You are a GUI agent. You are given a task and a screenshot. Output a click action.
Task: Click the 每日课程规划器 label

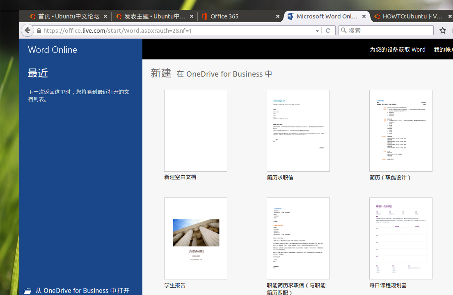point(388,285)
